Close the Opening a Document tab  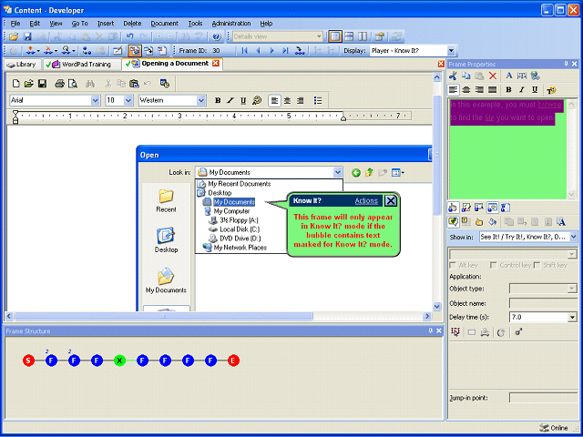pos(216,64)
